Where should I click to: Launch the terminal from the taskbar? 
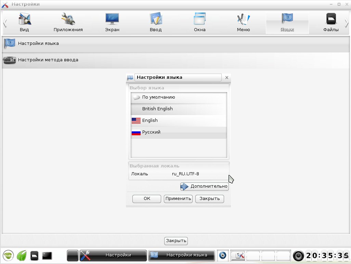tap(47, 255)
